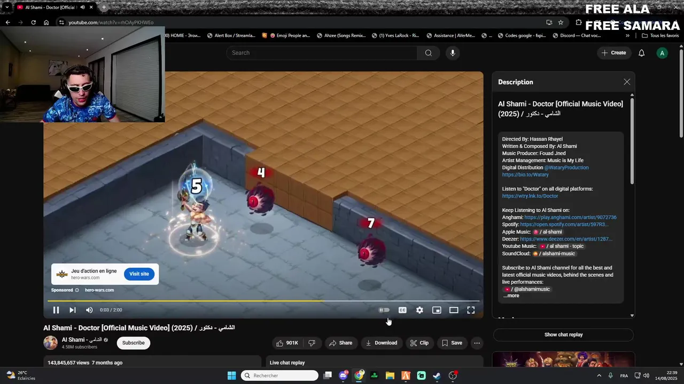The width and height of the screenshot is (684, 384).
Task: Go back in browser history
Action: point(7,22)
